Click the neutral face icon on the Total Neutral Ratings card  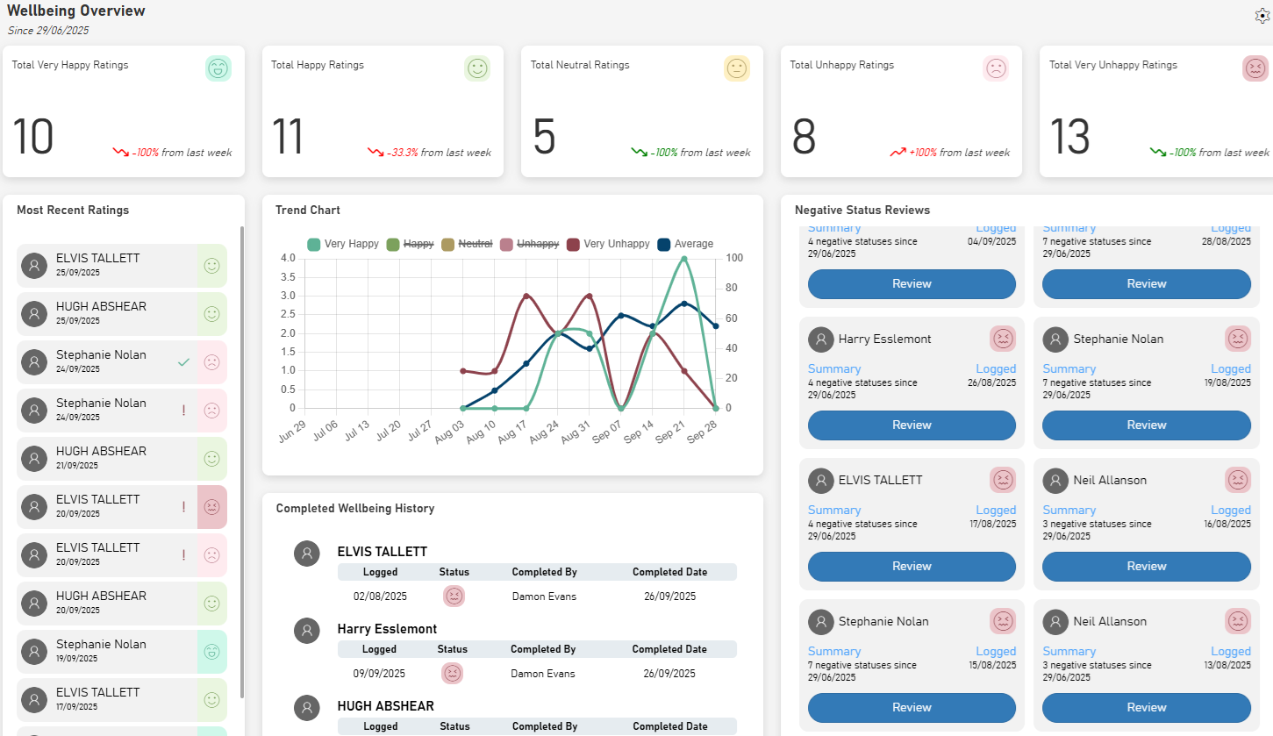coord(736,68)
